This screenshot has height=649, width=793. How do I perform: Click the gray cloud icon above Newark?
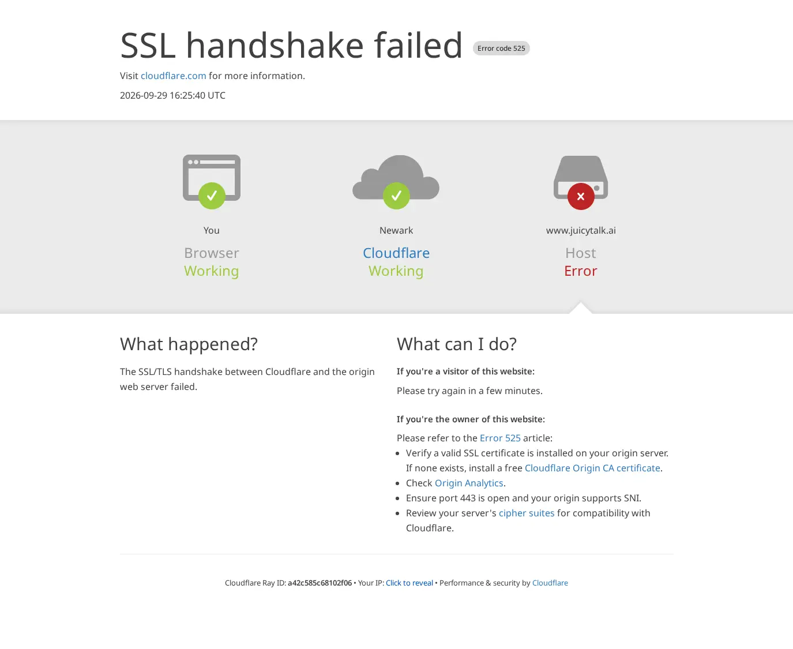click(x=396, y=177)
